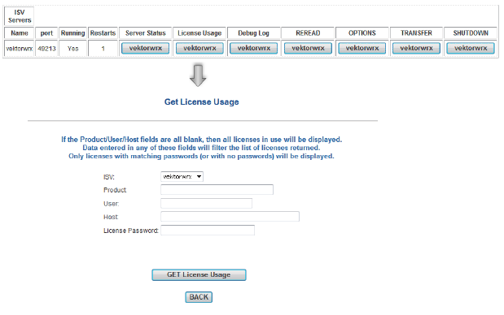Click the vektorwrx button under TRANSFER

coord(416,49)
